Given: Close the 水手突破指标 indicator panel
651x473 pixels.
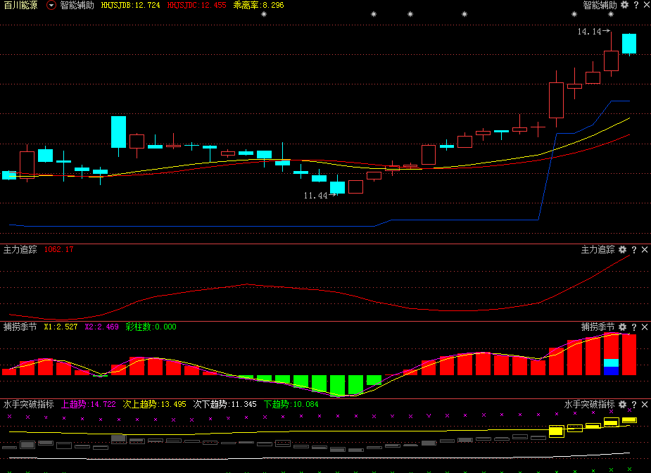Looking at the screenshot, I should tap(645, 405).
